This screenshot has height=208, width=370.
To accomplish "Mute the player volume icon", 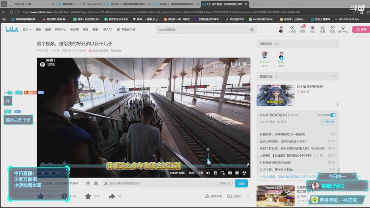I will [208, 173].
